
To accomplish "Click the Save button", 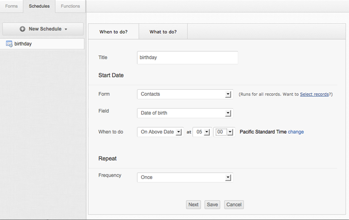I will 212,205.
